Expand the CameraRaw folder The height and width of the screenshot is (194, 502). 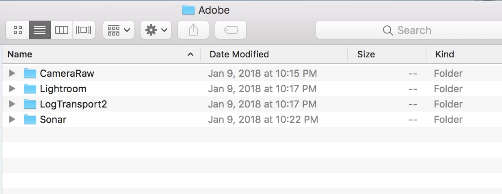[12, 73]
